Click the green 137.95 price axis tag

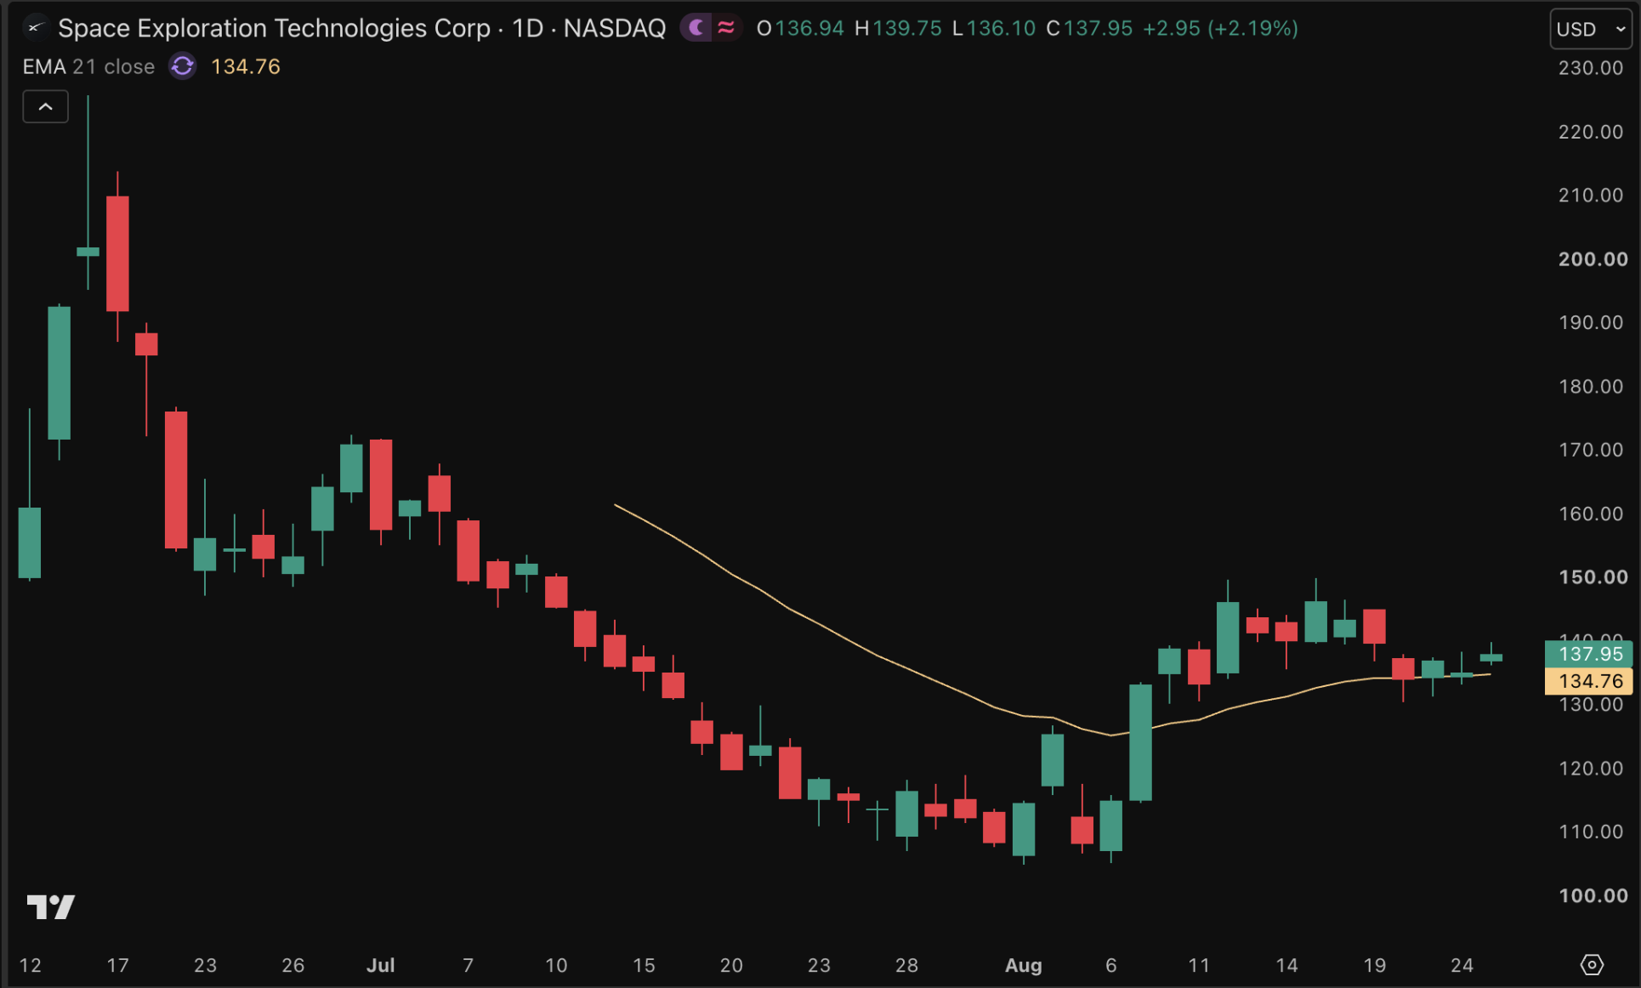click(1588, 654)
